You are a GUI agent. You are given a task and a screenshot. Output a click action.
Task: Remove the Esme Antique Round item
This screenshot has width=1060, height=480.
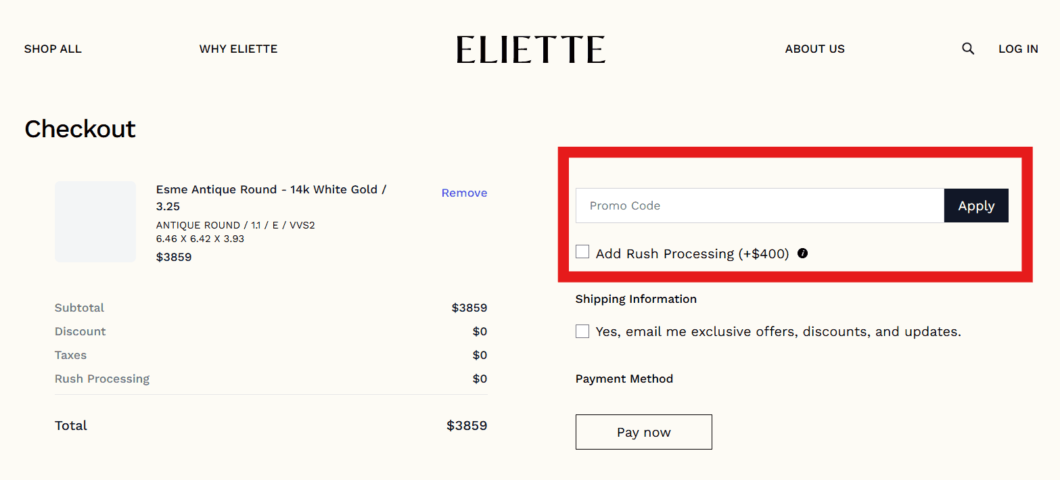(x=464, y=193)
